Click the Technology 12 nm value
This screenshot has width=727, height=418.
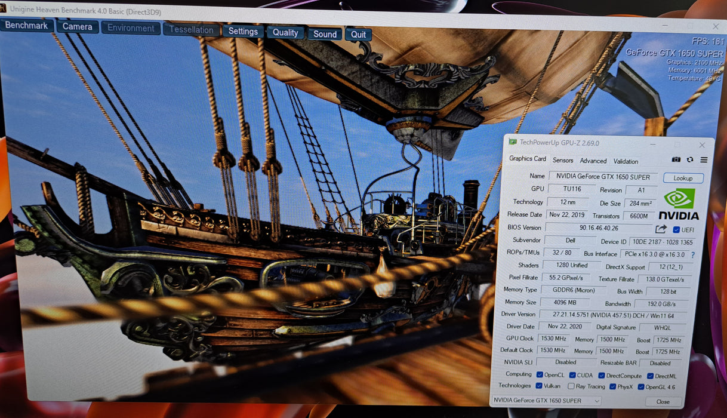568,202
